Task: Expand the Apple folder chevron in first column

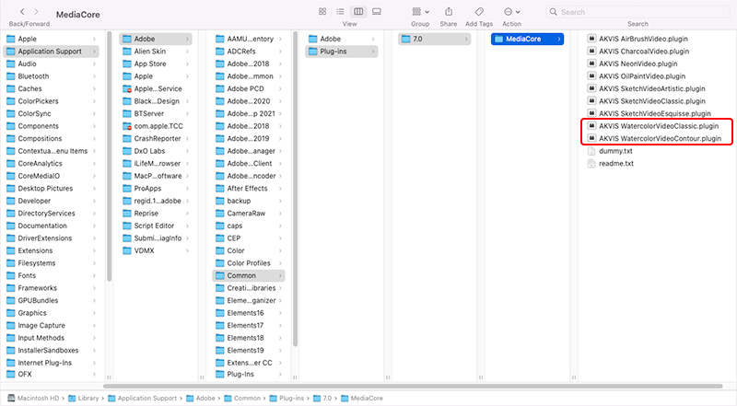Action: [x=94, y=39]
